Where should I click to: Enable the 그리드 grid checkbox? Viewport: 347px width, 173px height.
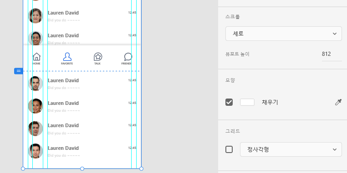(229, 149)
